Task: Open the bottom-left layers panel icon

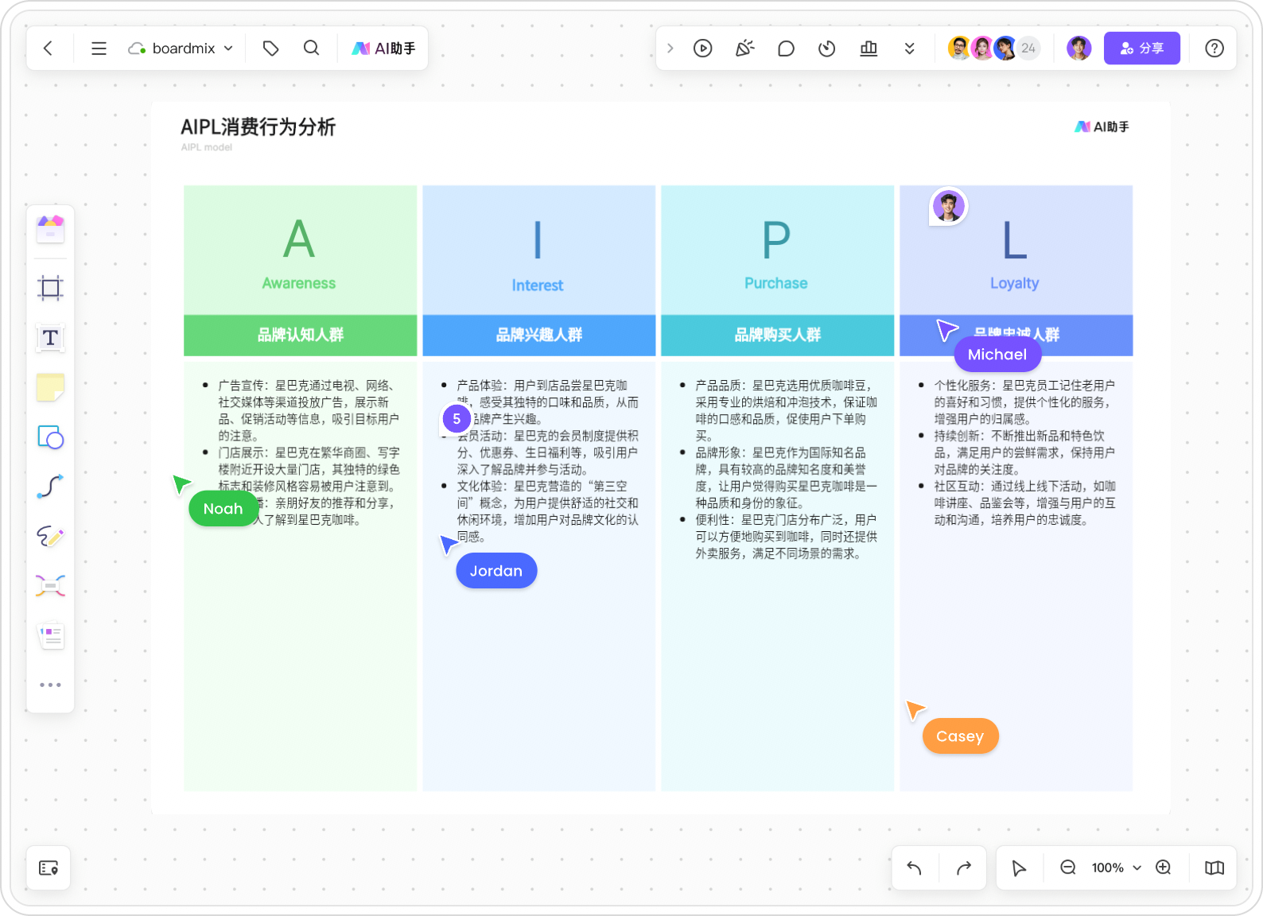Action: (x=49, y=868)
